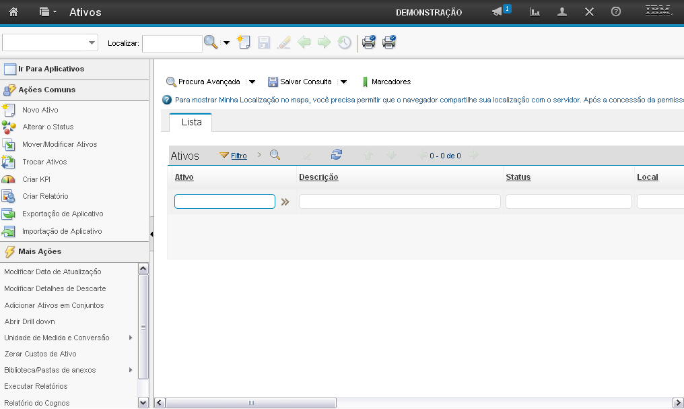Click the home icon in the header
This screenshot has height=409, width=684.
pos(13,12)
